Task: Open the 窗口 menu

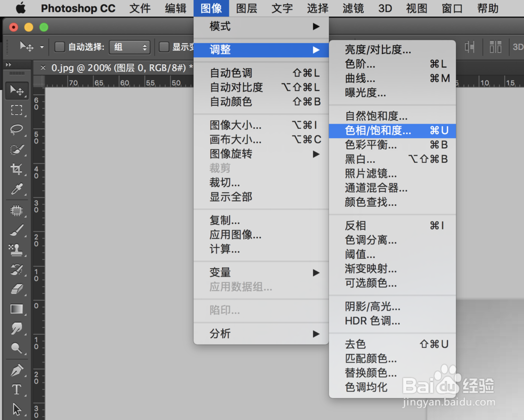Action: (x=452, y=8)
